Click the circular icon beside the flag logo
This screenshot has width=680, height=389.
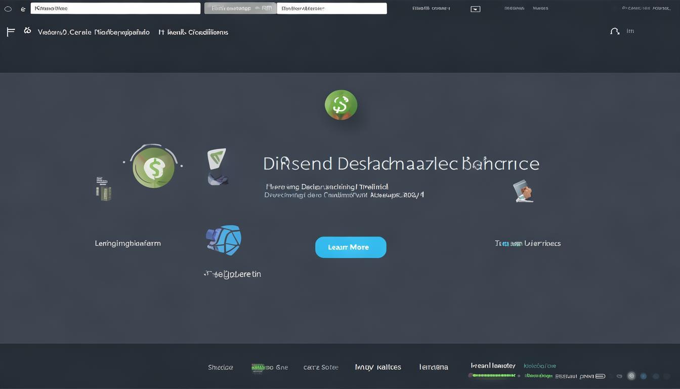27,31
